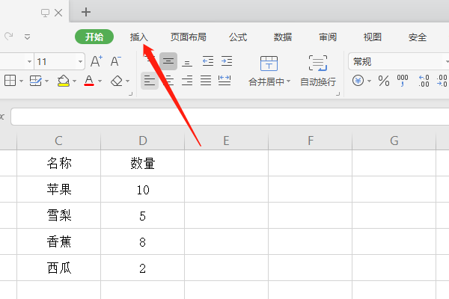Viewport: 449px width, 299px height.
Task: Select the cell containing 数量
Action: (x=143, y=163)
